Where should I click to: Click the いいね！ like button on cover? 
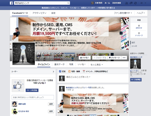click(x=85, y=58)
